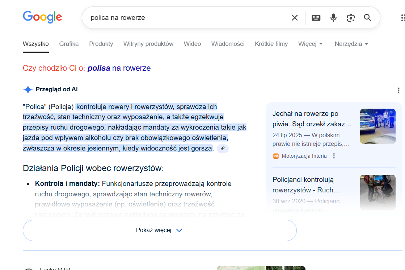
Task: Open the on-screen keyboard input tool
Action: 316,18
